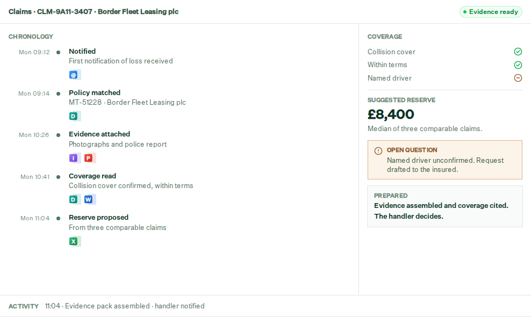Open the purple I photographs icon
This screenshot has width=531, height=317.
74,158
